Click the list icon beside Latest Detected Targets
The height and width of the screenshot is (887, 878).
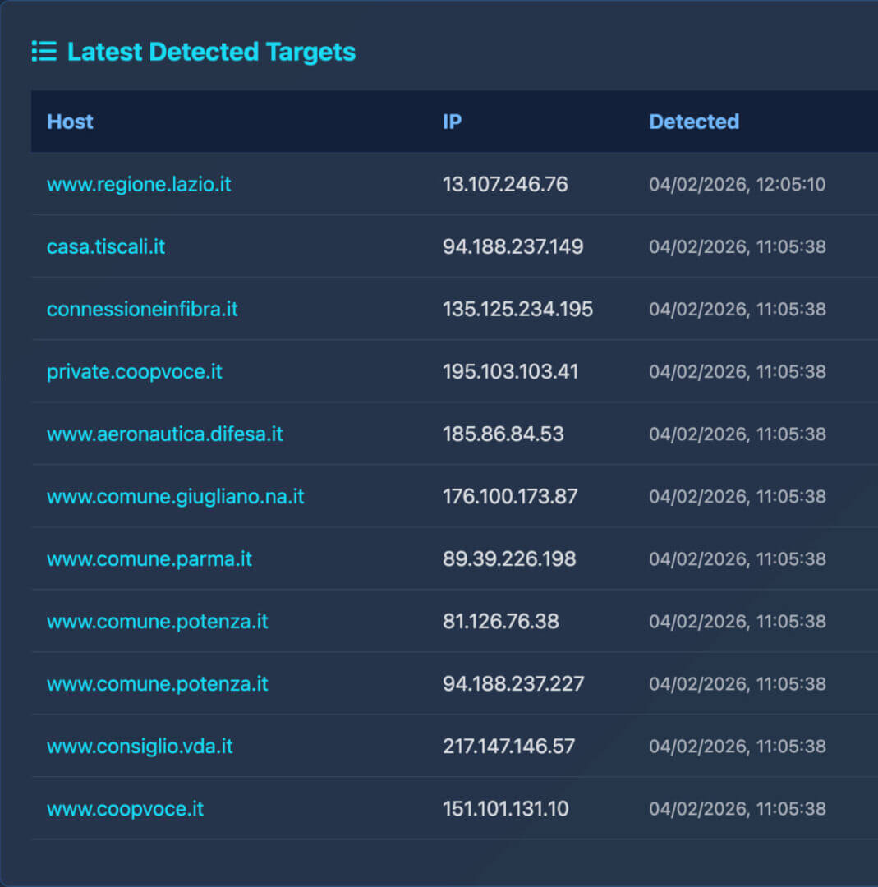[x=44, y=52]
